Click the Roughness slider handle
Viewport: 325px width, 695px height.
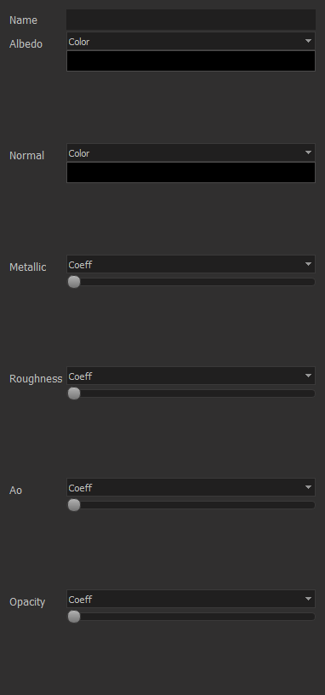[74, 393]
